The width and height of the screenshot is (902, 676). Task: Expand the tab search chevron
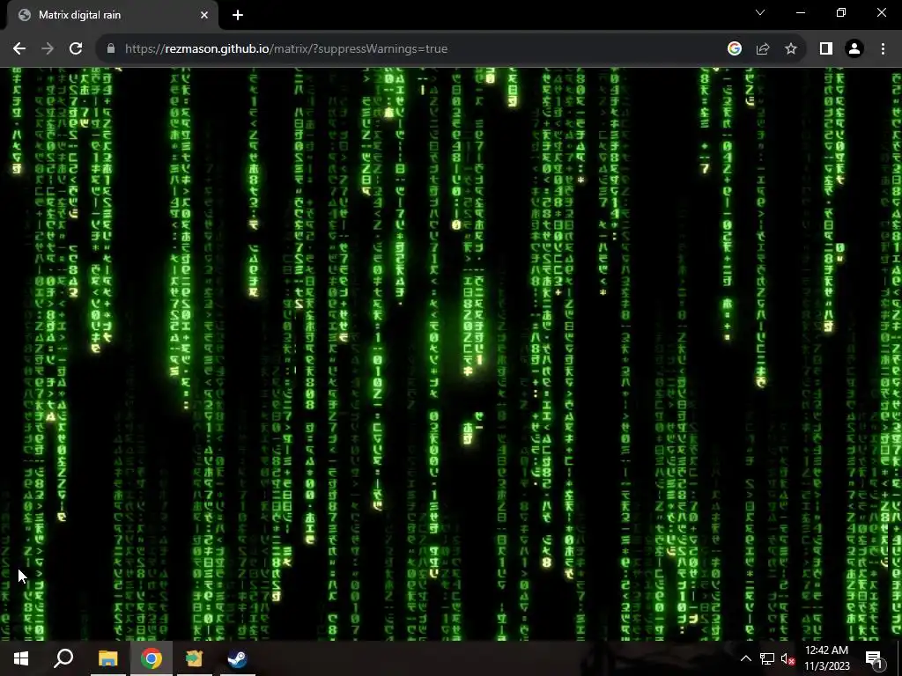(x=760, y=12)
